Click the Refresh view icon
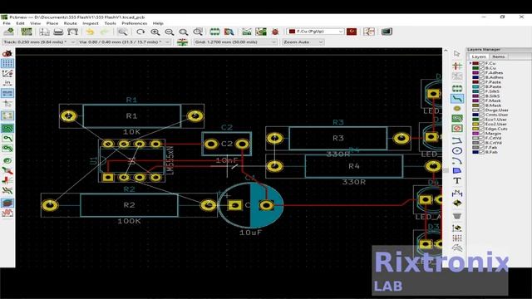This screenshot has height=299, width=532. point(140,32)
